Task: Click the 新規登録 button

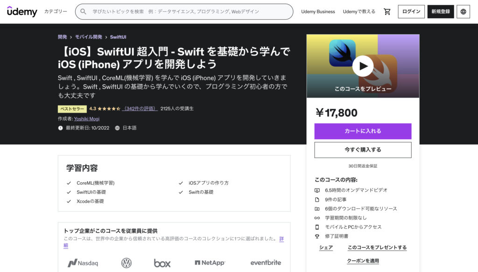Action: pyautogui.click(x=441, y=12)
